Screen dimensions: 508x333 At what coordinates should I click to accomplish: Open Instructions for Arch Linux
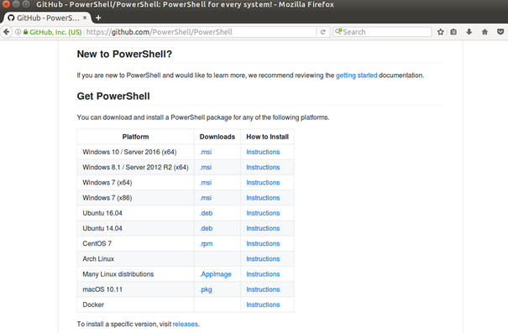[x=263, y=259]
